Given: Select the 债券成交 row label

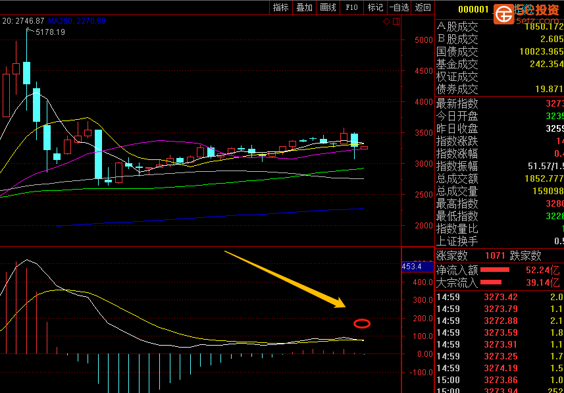Looking at the screenshot, I should point(457,89).
